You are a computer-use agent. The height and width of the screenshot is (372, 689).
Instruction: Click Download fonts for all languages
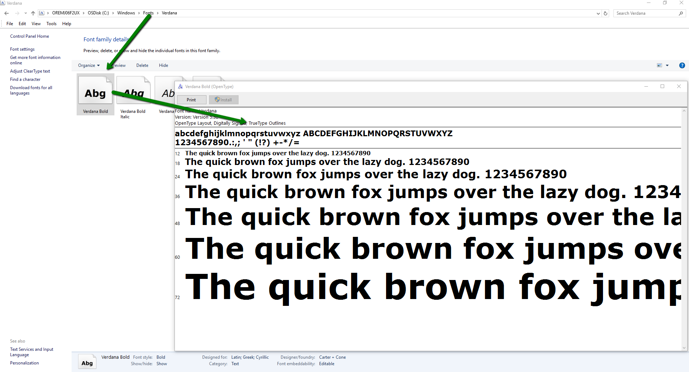[x=31, y=90]
